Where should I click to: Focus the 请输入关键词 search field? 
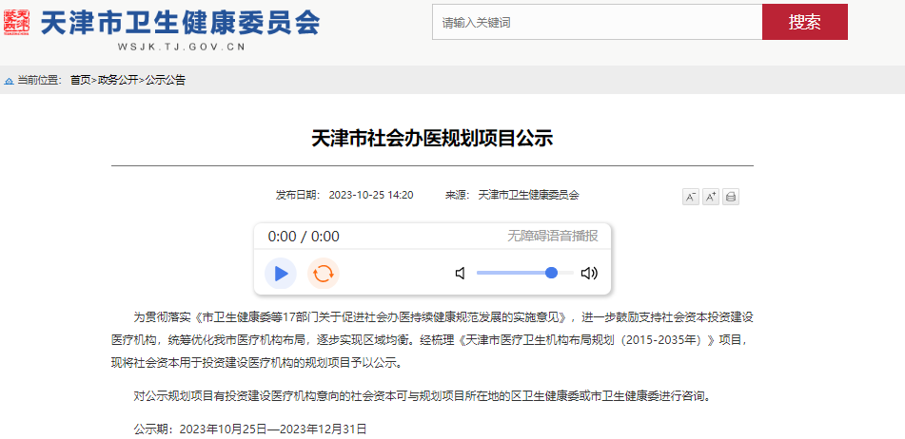pyautogui.click(x=598, y=23)
